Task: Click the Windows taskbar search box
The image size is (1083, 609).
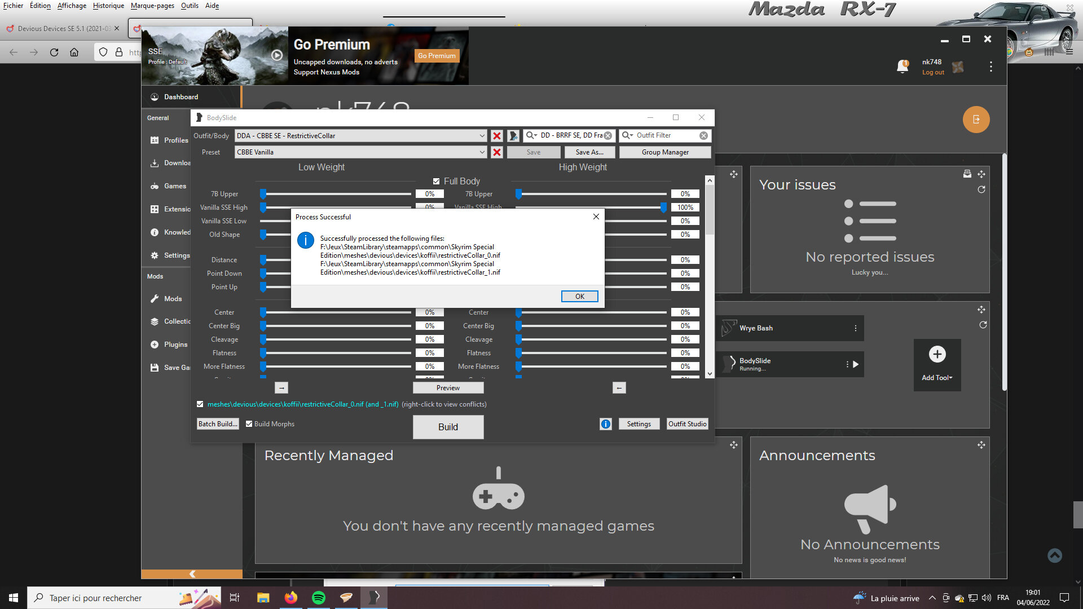Action: pos(124,598)
